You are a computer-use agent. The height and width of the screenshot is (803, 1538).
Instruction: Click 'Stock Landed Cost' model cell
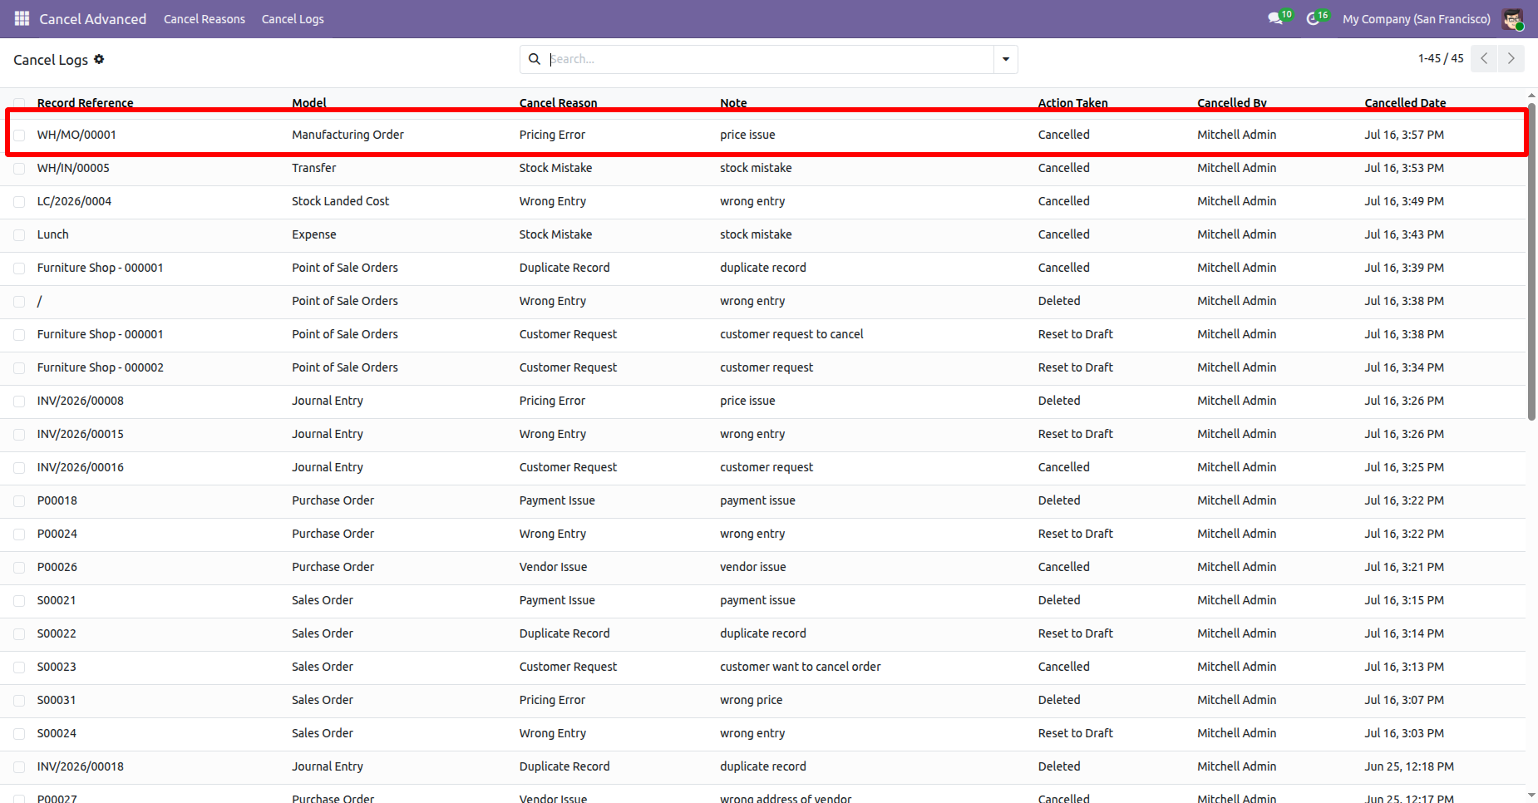(x=340, y=201)
